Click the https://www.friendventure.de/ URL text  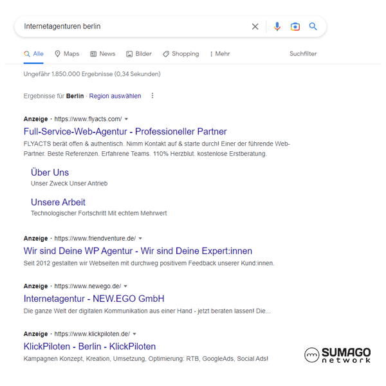pos(95,239)
